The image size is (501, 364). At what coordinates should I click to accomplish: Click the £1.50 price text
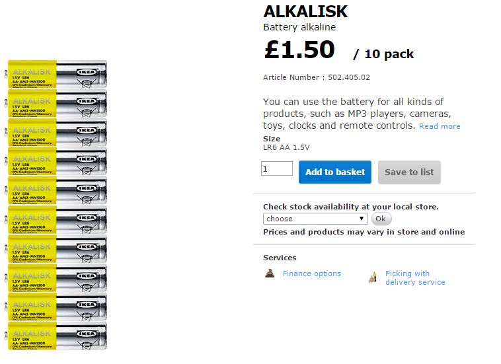299,50
